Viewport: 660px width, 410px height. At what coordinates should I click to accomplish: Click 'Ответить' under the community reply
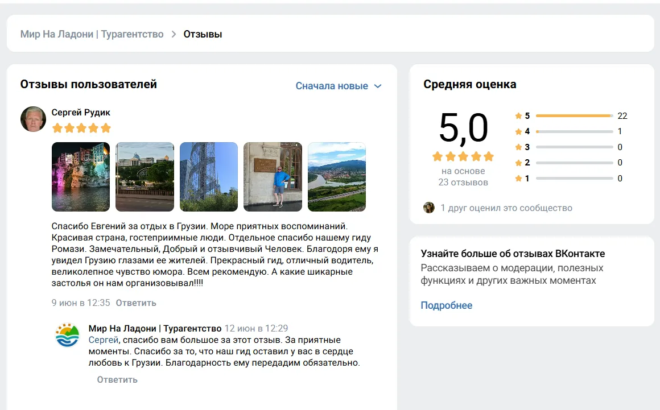(x=117, y=380)
